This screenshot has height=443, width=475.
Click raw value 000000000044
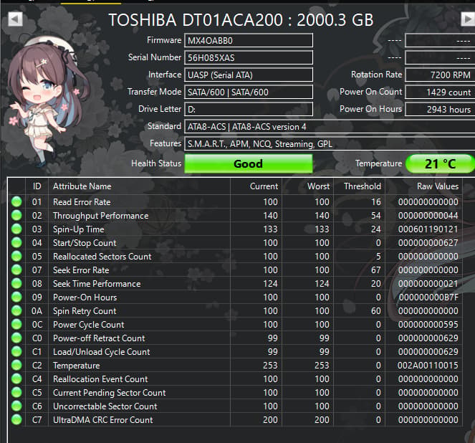pyautogui.click(x=428, y=216)
